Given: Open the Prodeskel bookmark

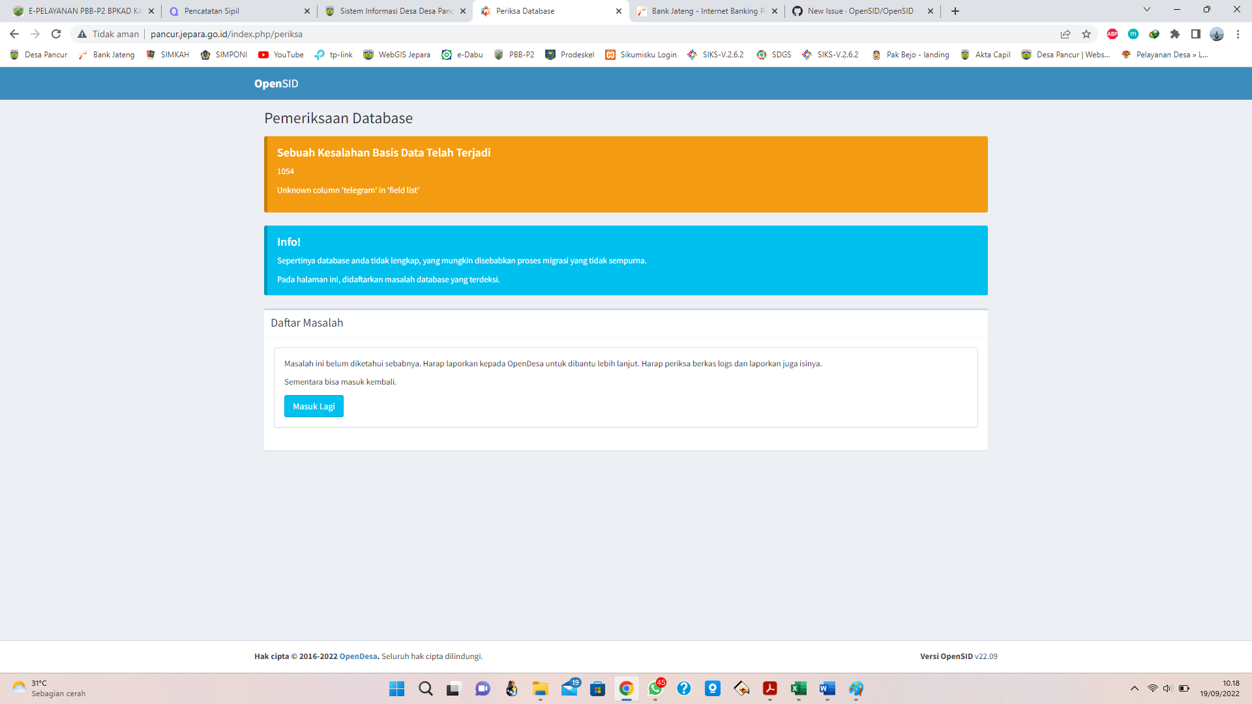Looking at the screenshot, I should (569, 55).
